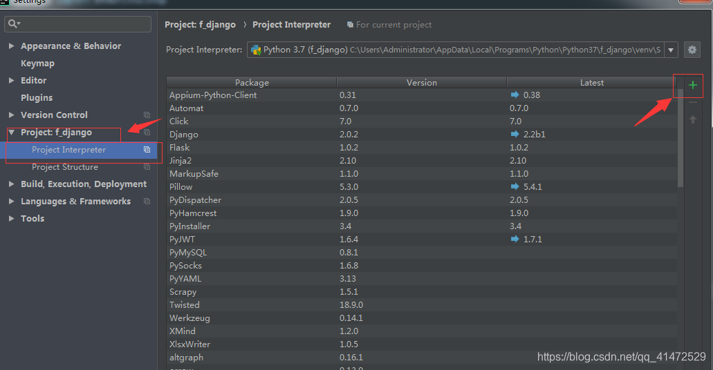The height and width of the screenshot is (370, 713).
Task: Select the Click package row
Action: 422,121
